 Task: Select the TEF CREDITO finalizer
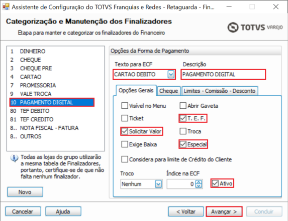(52, 119)
